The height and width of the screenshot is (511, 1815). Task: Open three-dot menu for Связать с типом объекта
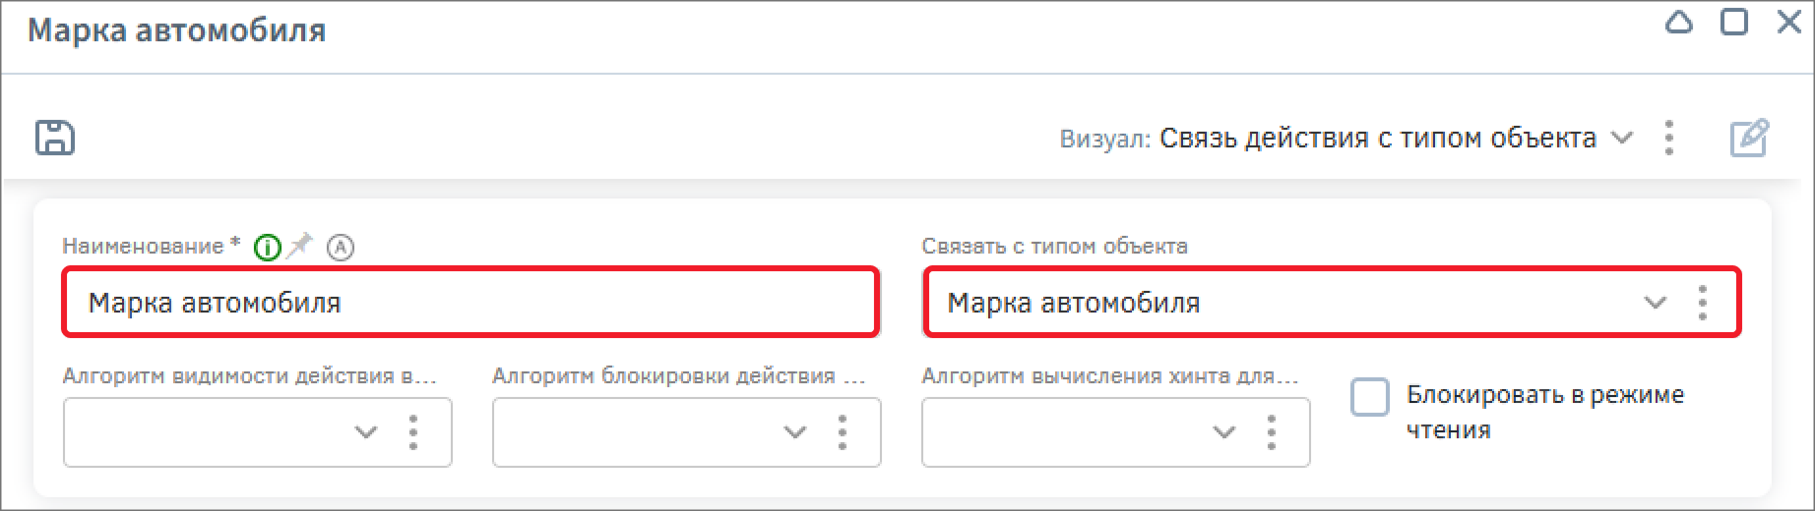[1703, 303]
